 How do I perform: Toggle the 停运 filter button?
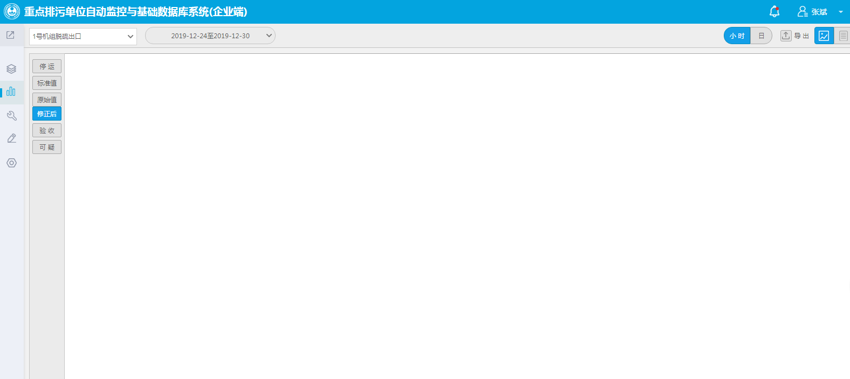coord(47,66)
